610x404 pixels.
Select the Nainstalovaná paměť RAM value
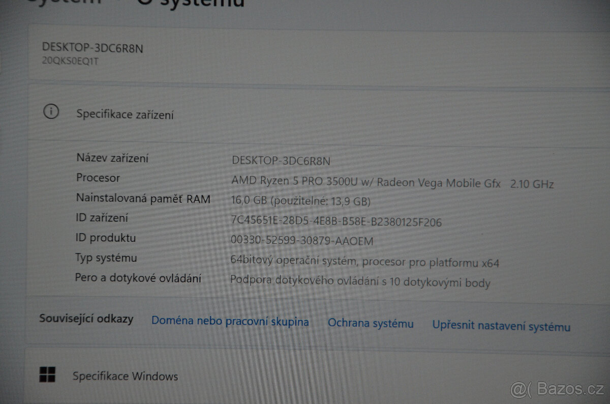point(301,200)
